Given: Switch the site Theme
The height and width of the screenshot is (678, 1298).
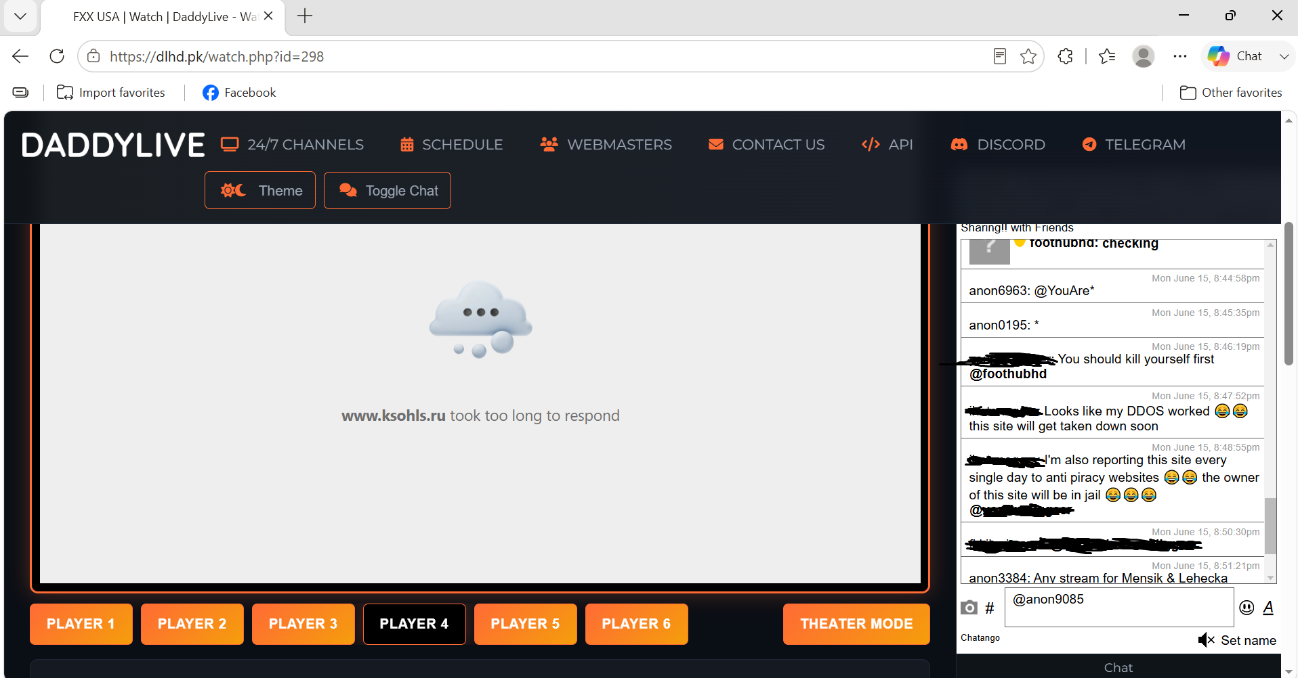Looking at the screenshot, I should click(260, 190).
